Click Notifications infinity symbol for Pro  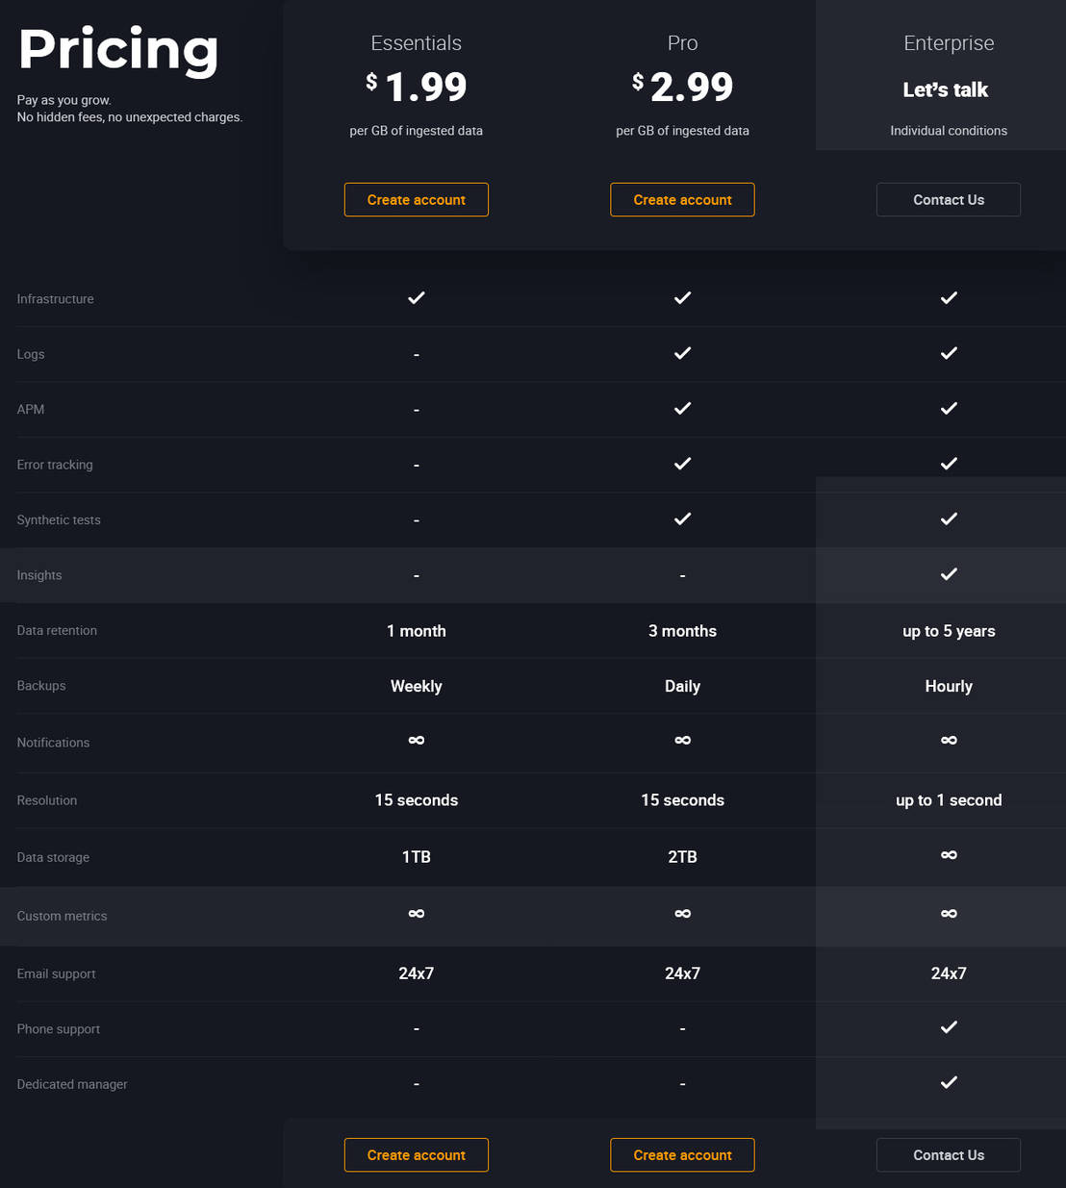pyautogui.click(x=682, y=740)
